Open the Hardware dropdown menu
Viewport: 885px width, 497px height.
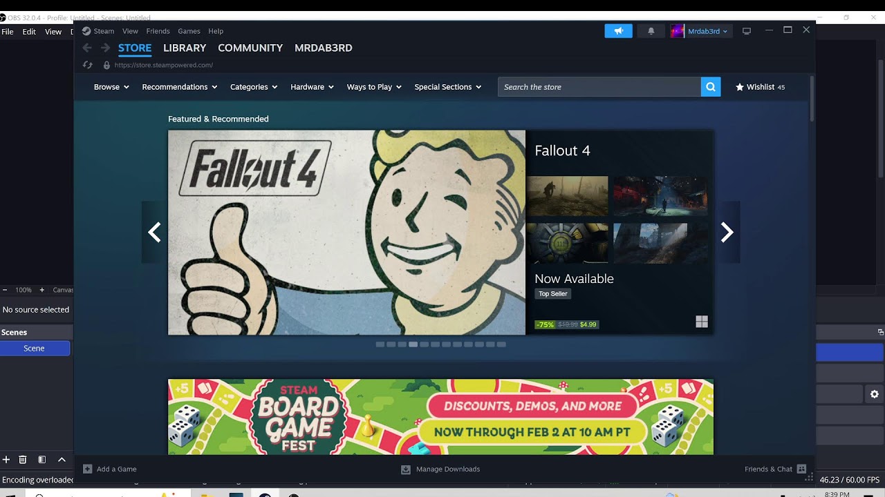click(x=312, y=87)
